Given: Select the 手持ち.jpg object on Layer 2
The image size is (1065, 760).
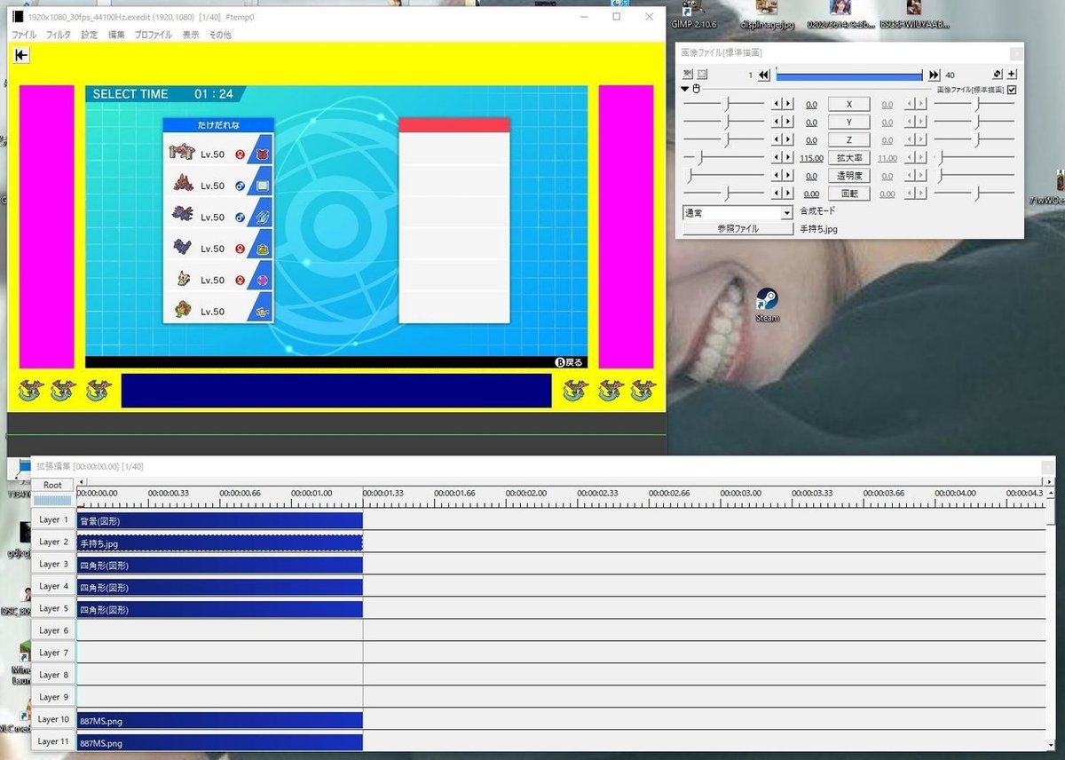Looking at the screenshot, I should 220,542.
